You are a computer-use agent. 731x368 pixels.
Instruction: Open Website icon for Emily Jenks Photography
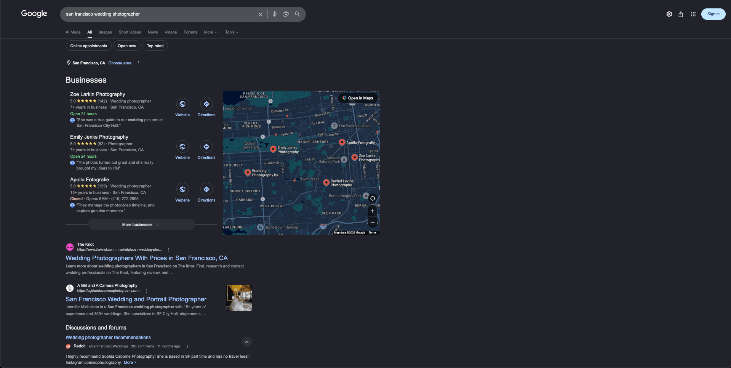[182, 147]
